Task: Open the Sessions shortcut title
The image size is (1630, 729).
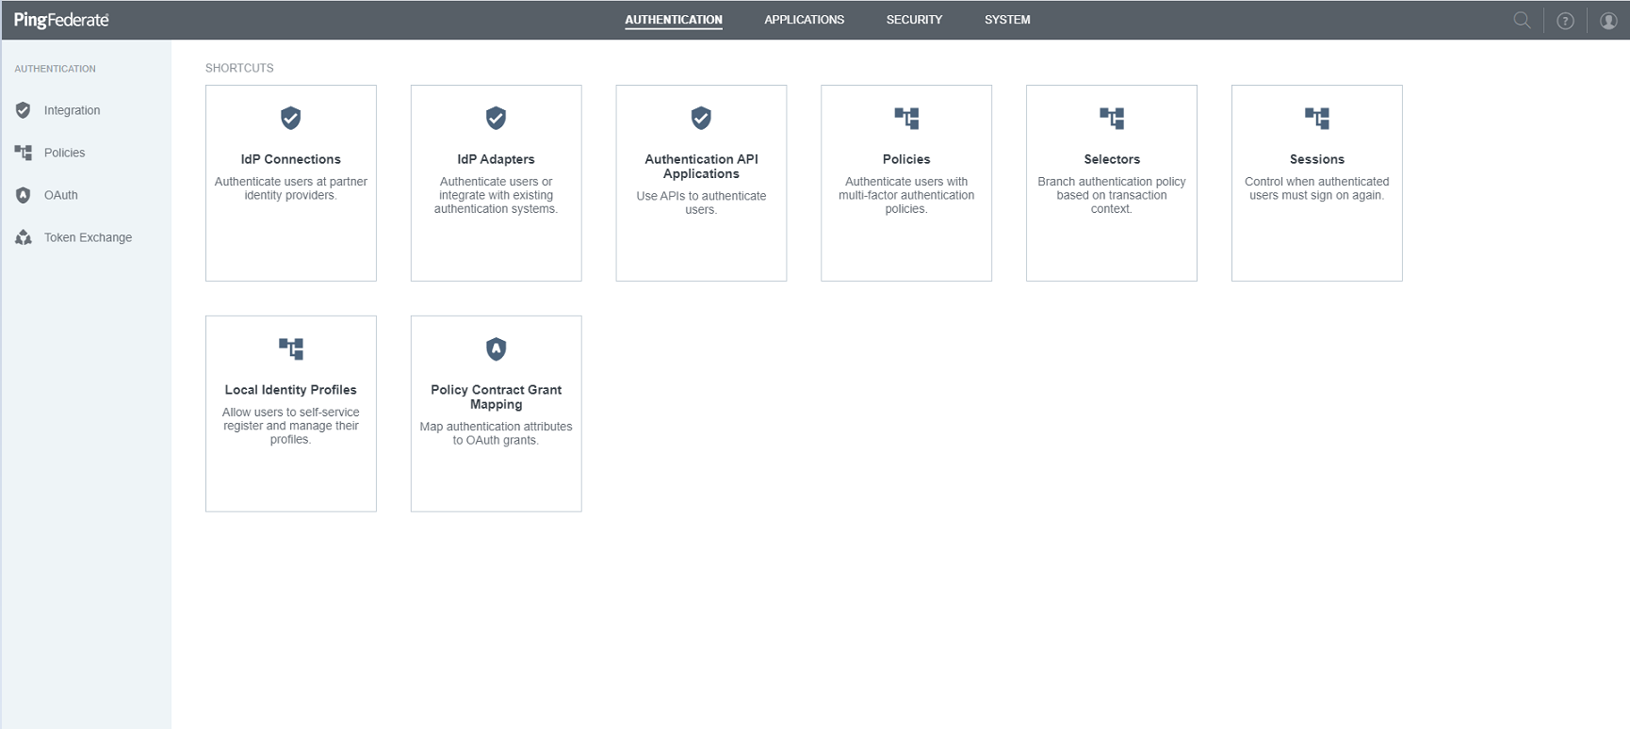Action: 1317,159
